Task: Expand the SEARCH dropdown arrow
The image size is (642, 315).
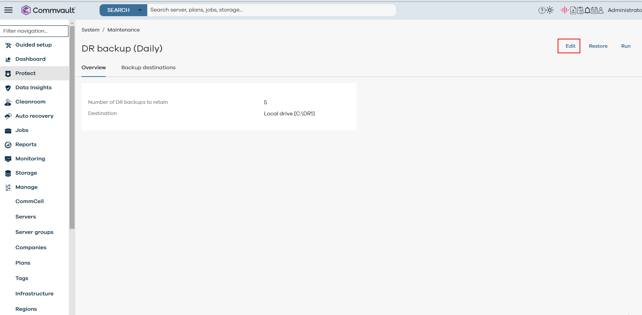Action: [x=140, y=10]
